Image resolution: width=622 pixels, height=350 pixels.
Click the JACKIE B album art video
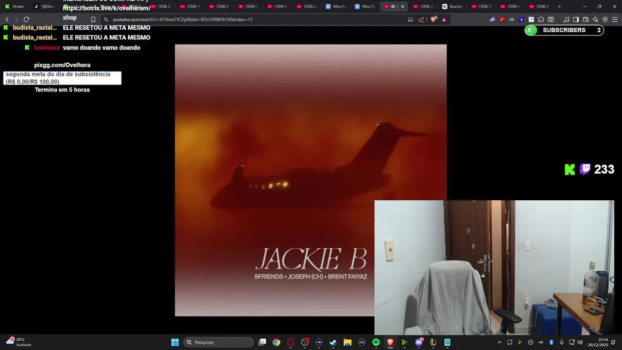point(311,180)
